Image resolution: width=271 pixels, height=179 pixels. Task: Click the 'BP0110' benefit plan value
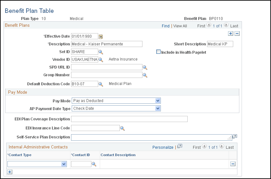pyautogui.click(x=216, y=19)
